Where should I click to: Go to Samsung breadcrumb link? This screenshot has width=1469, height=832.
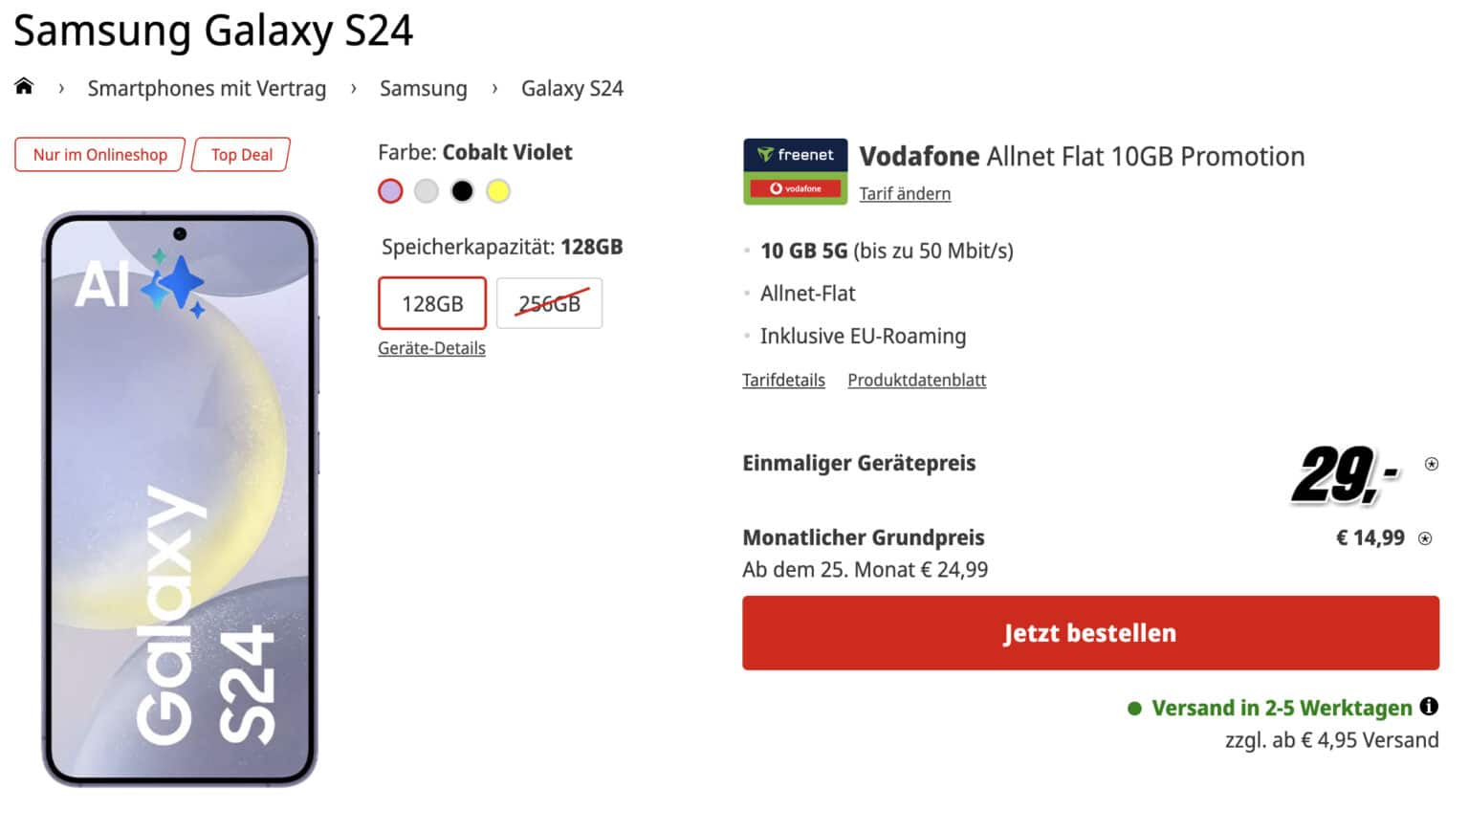pyautogui.click(x=423, y=88)
